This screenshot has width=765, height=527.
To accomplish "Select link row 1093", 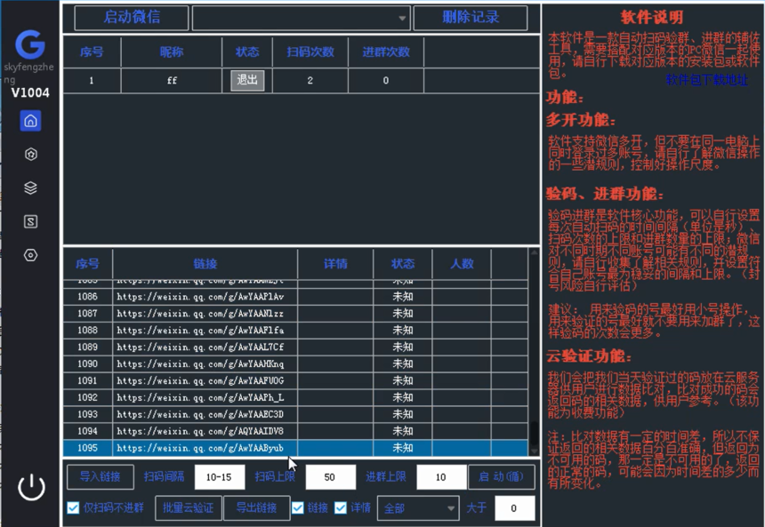I will pos(295,414).
